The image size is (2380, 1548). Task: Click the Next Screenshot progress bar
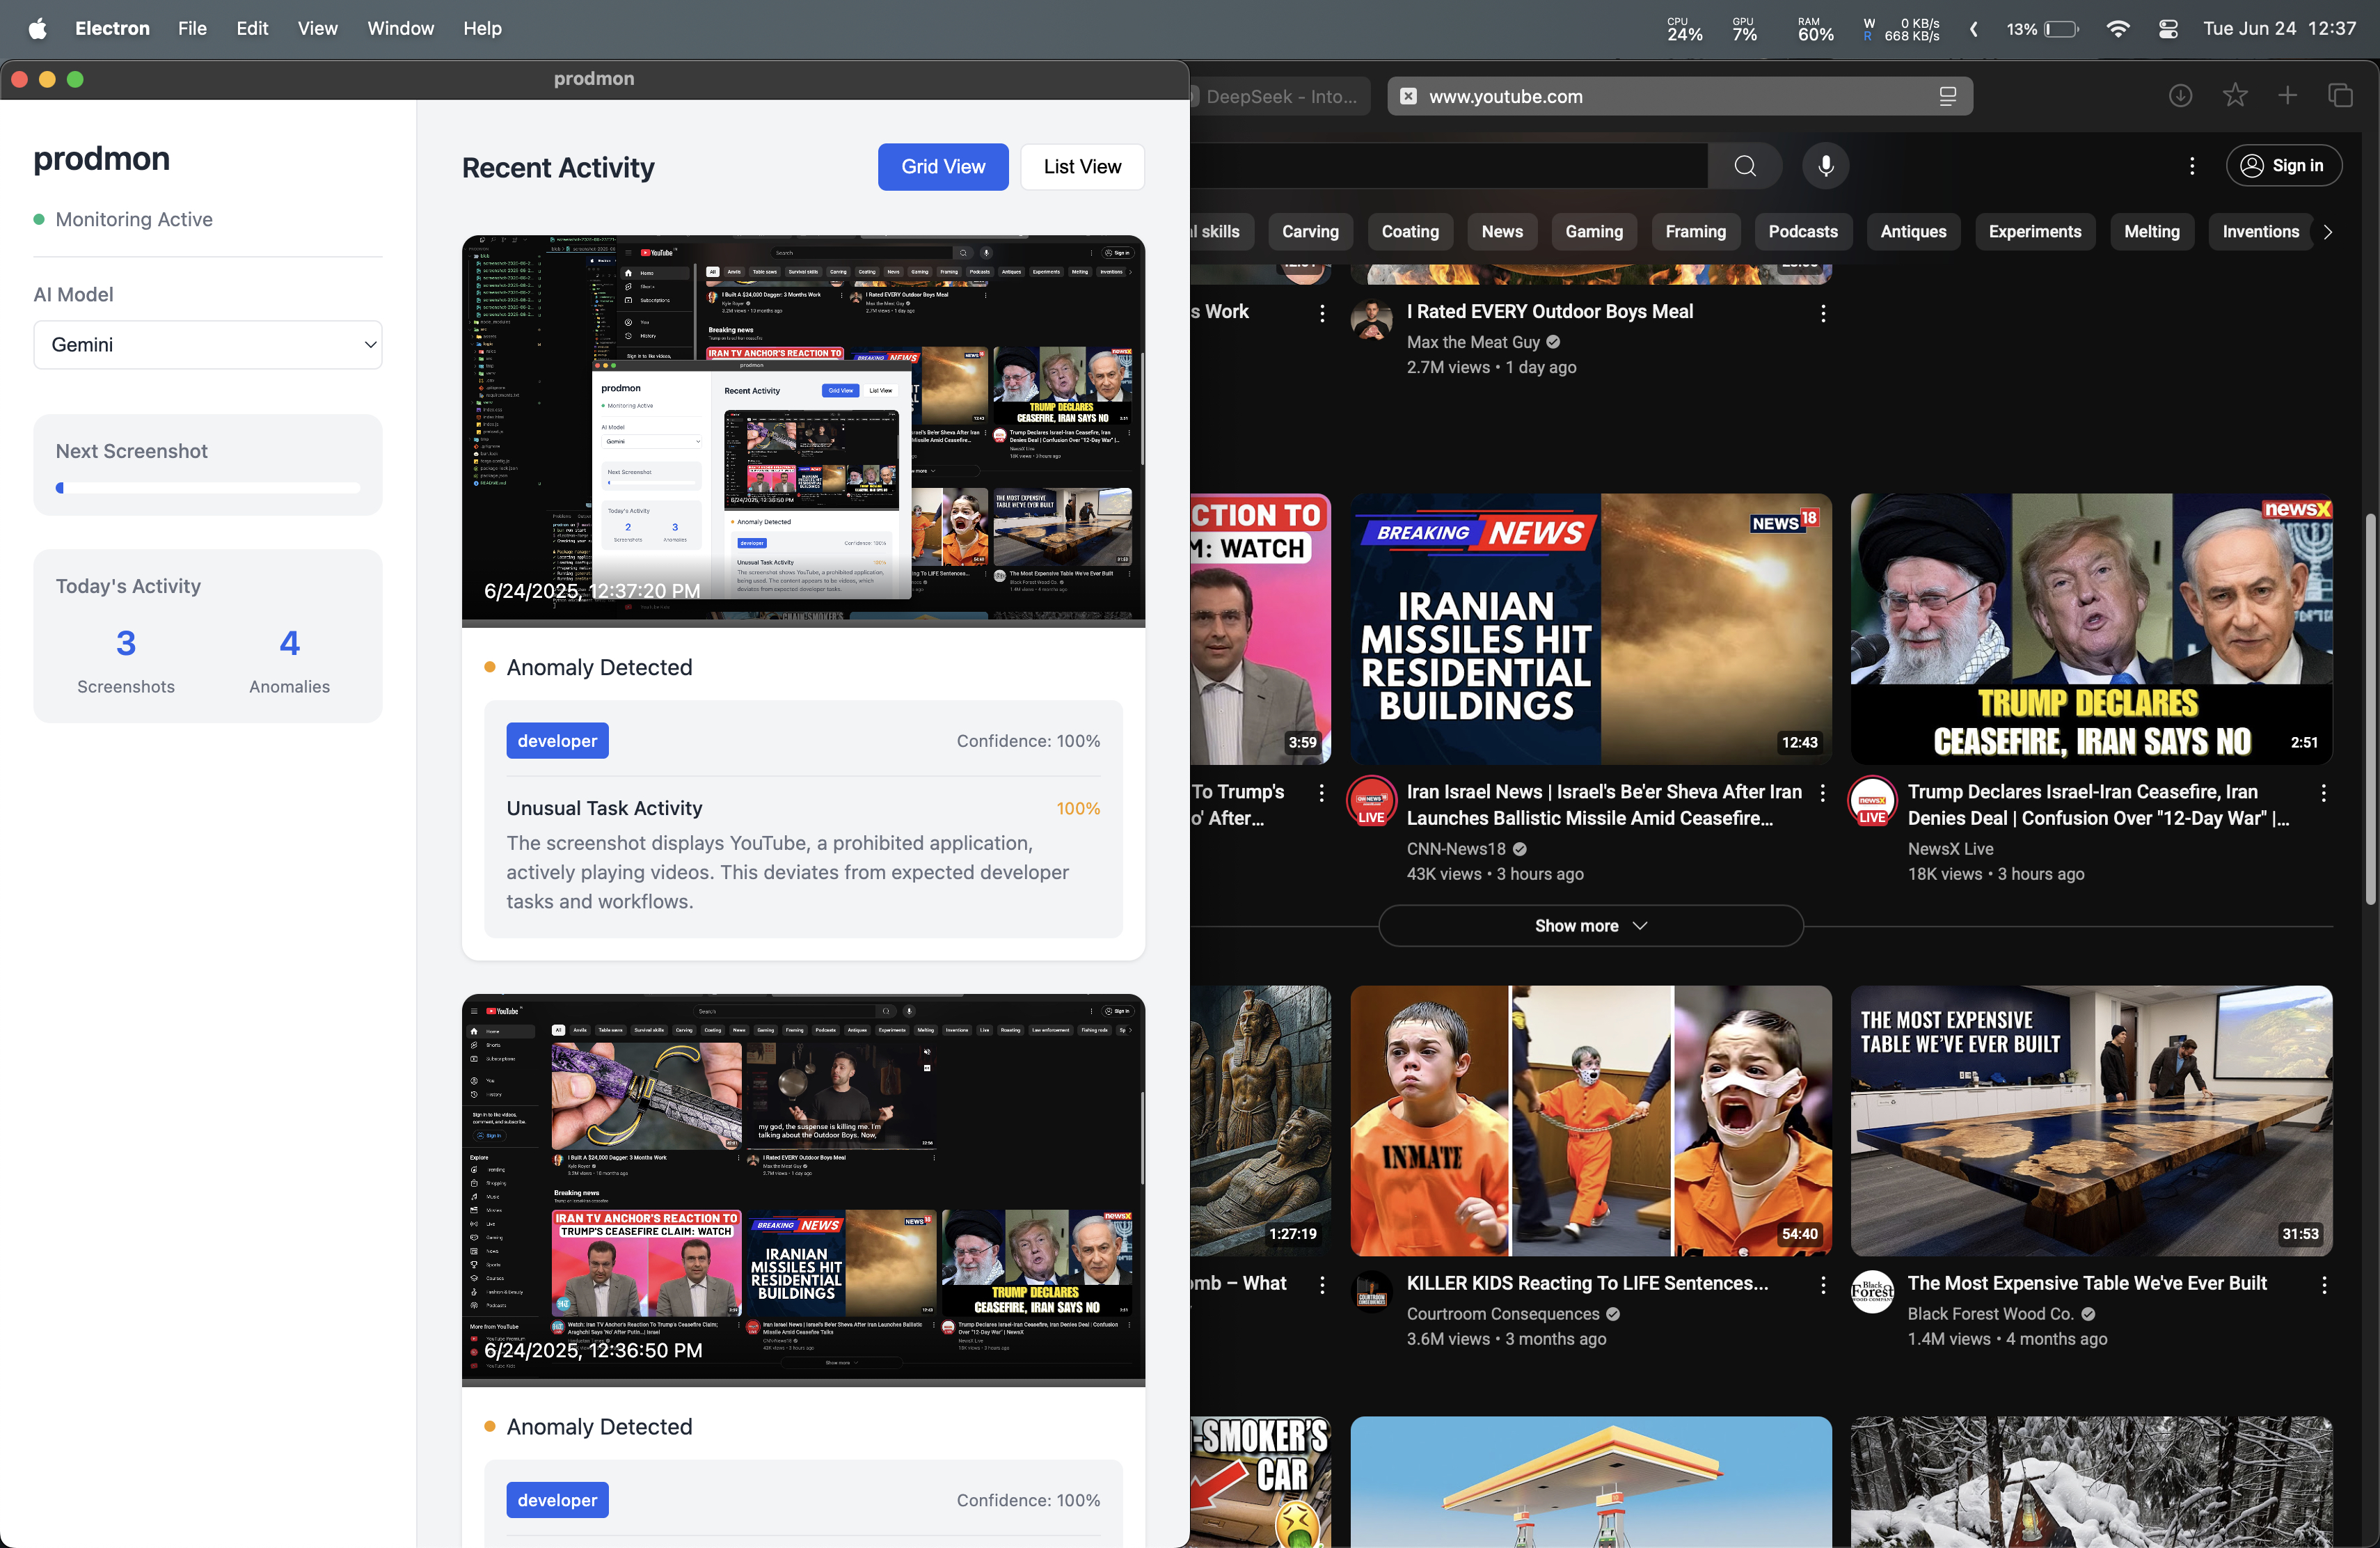(208, 488)
